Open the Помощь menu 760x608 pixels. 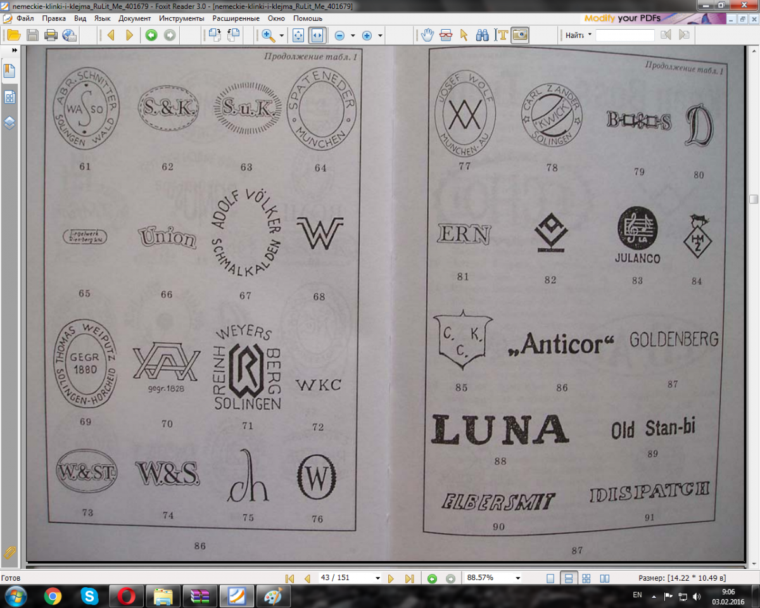click(x=308, y=18)
